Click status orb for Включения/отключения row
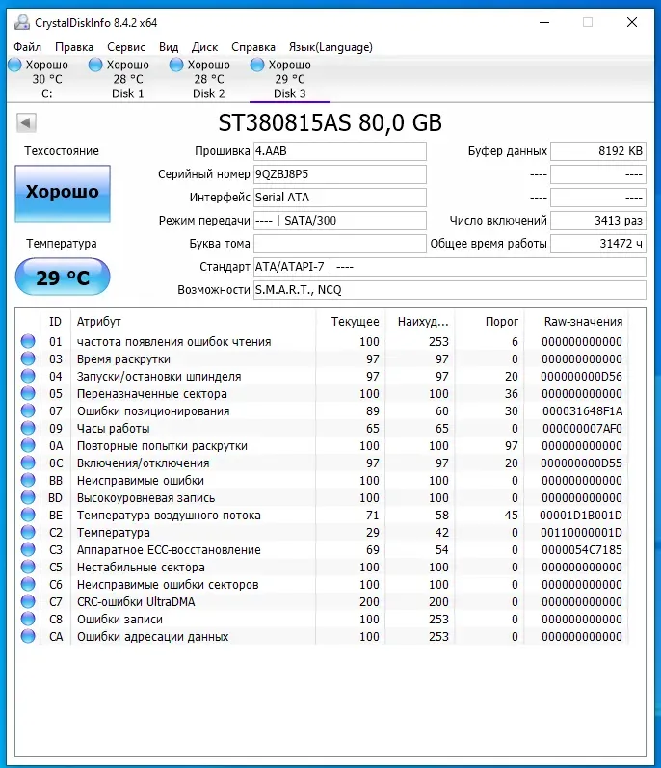661x768 pixels. click(x=28, y=463)
